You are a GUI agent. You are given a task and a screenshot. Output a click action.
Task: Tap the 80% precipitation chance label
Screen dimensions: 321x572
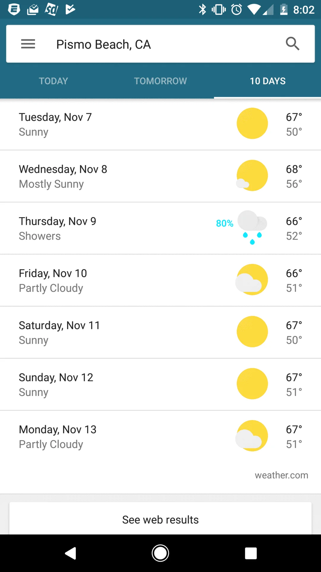click(225, 223)
